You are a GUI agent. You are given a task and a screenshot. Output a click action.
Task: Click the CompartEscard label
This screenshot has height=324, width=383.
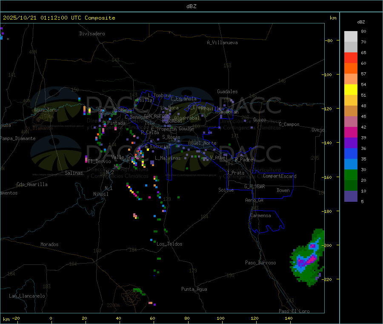280,176
